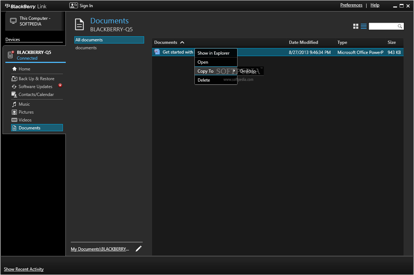414x275 pixels.
Task: Click the BLACKBERRY-Q5 subtitle under Documents
Action: click(x=111, y=29)
